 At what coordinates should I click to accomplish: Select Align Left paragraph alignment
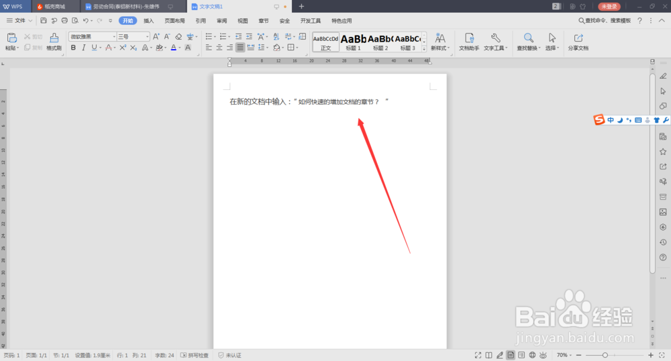point(209,48)
